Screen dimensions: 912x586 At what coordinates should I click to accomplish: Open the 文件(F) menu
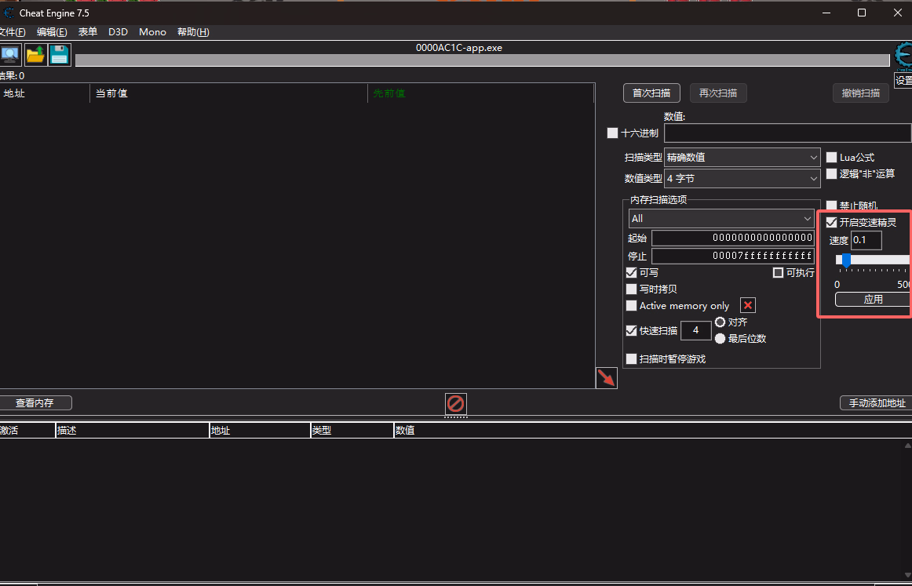click(13, 32)
